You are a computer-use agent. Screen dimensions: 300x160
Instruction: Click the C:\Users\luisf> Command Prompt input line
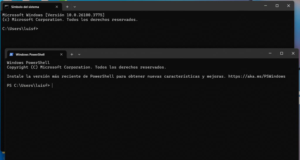pos(148,29)
